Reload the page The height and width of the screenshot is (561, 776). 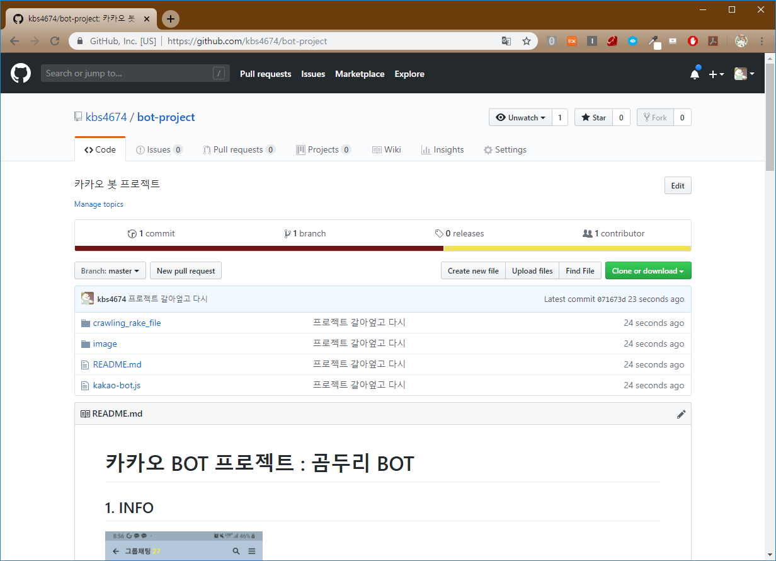click(55, 41)
